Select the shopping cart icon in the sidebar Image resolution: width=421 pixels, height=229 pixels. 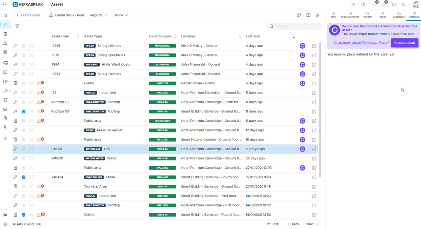pos(5,100)
